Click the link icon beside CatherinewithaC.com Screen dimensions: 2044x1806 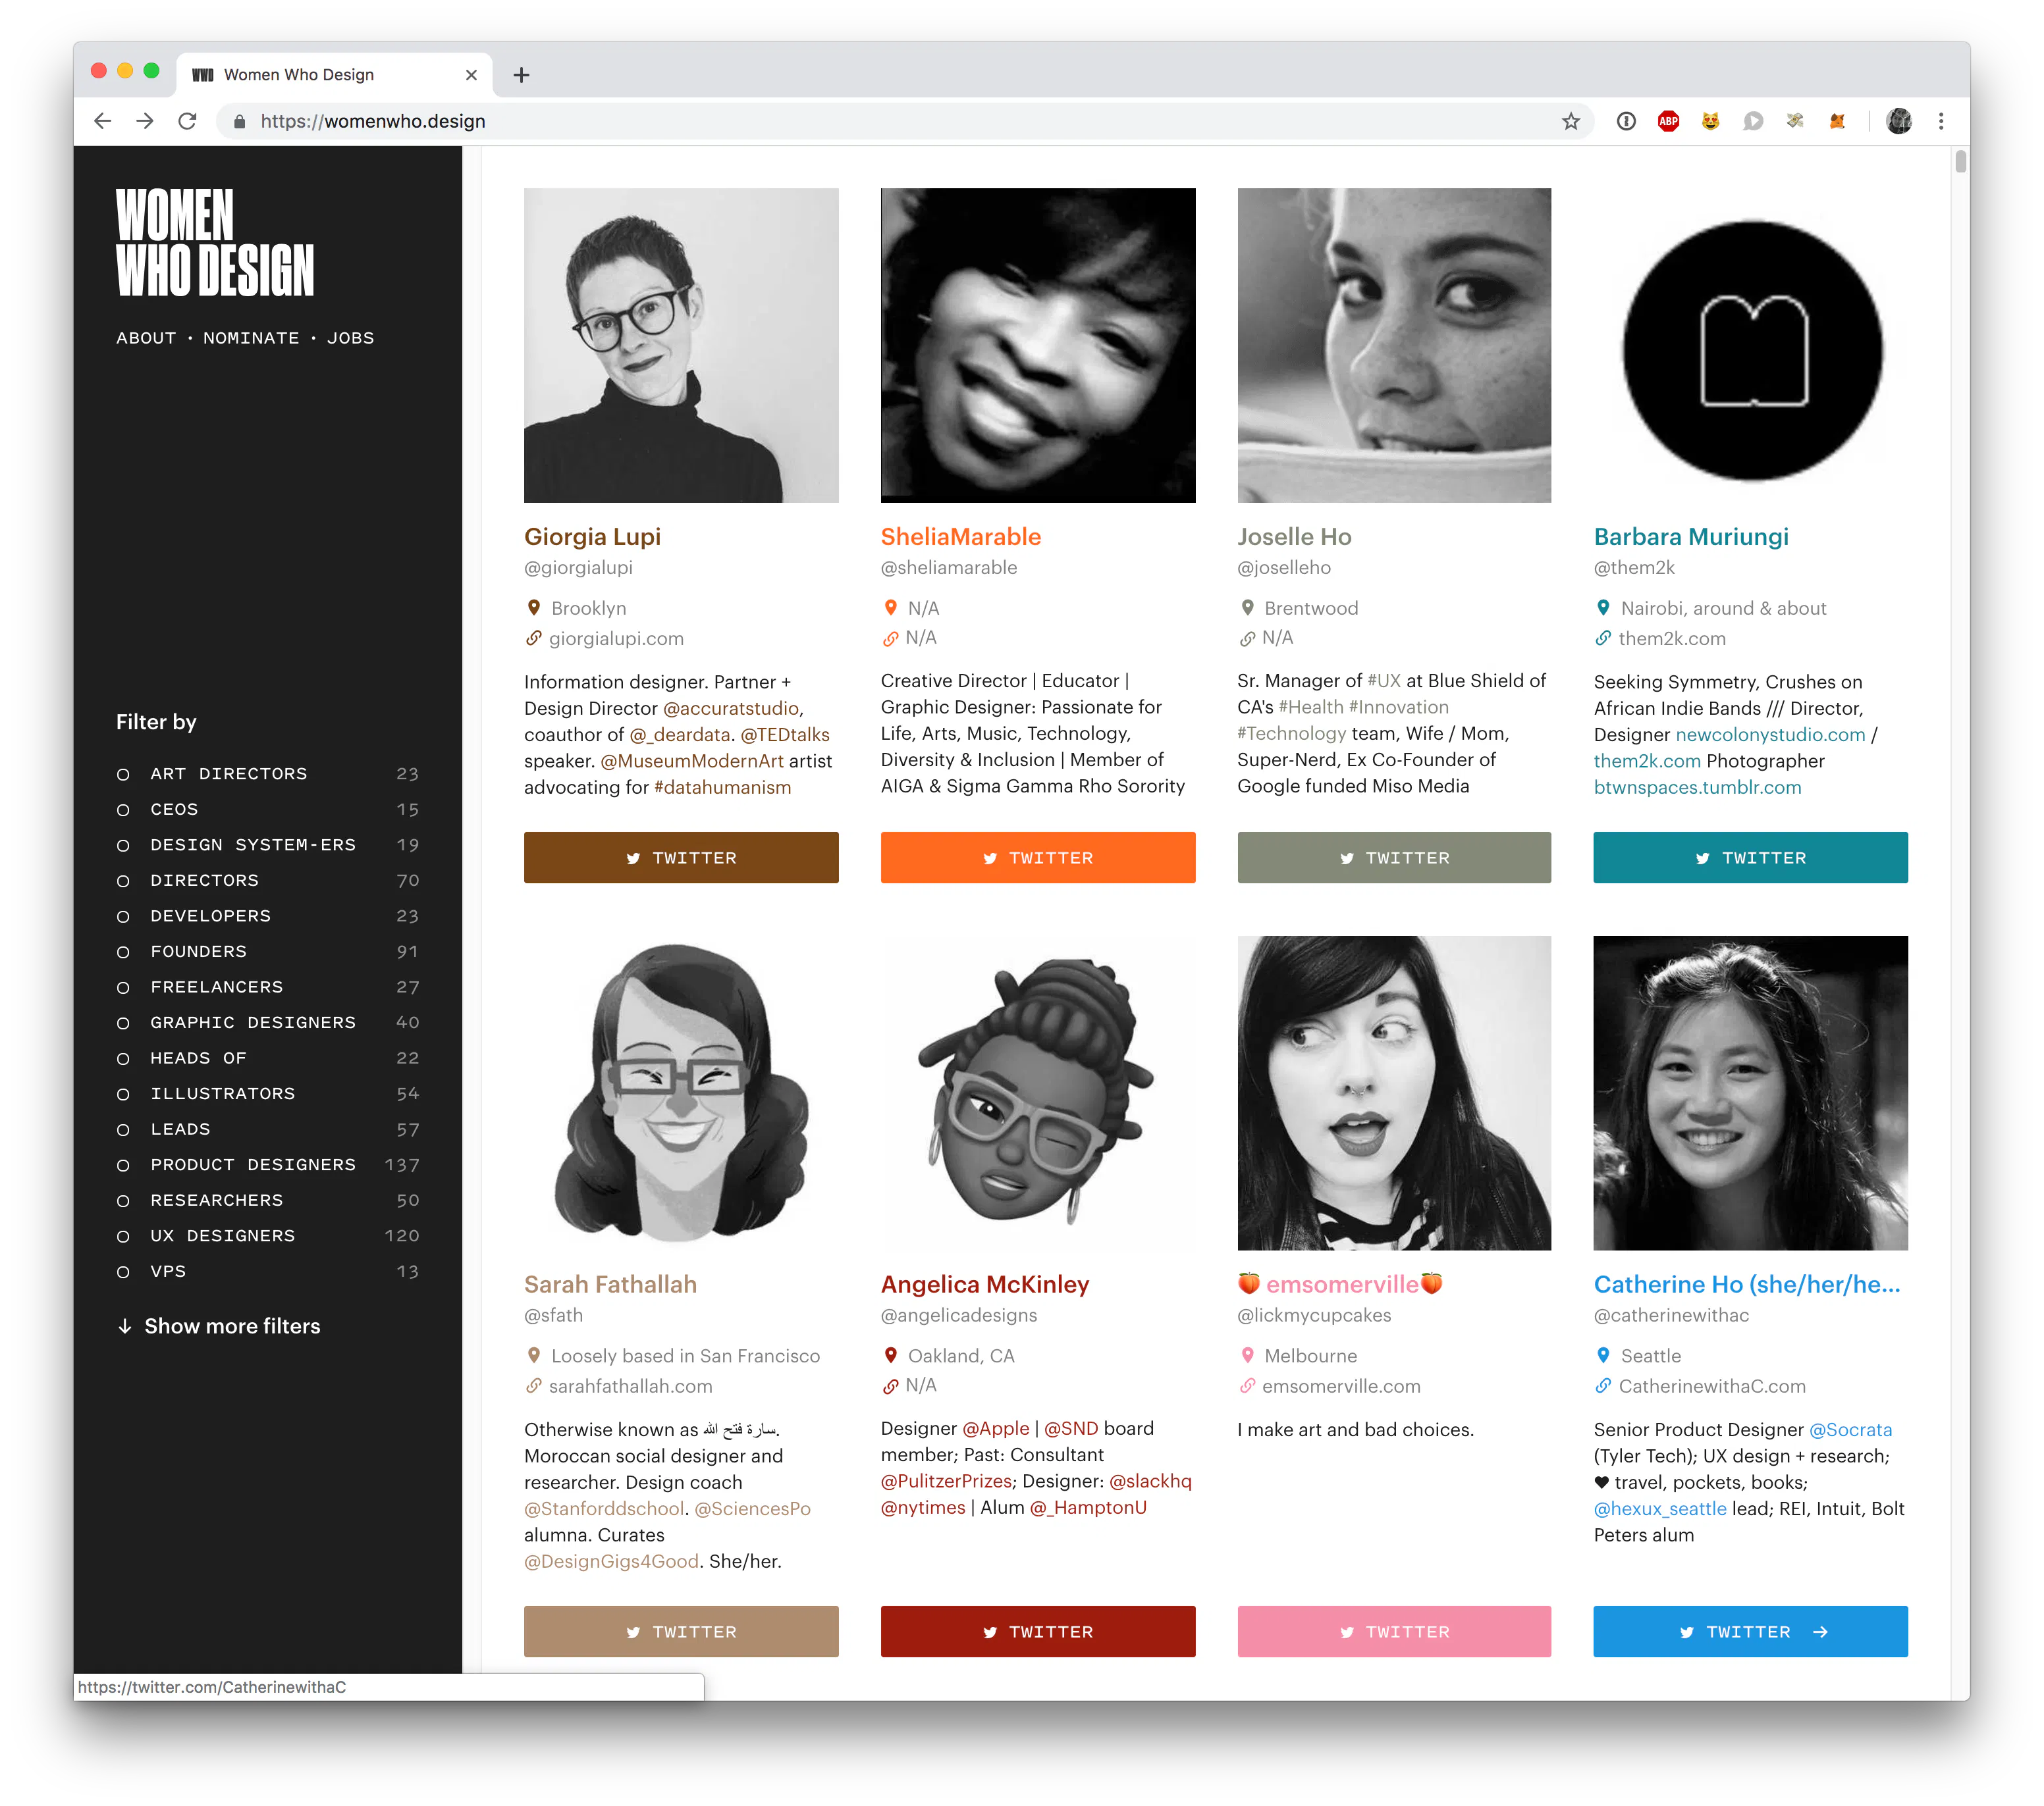click(1603, 1385)
